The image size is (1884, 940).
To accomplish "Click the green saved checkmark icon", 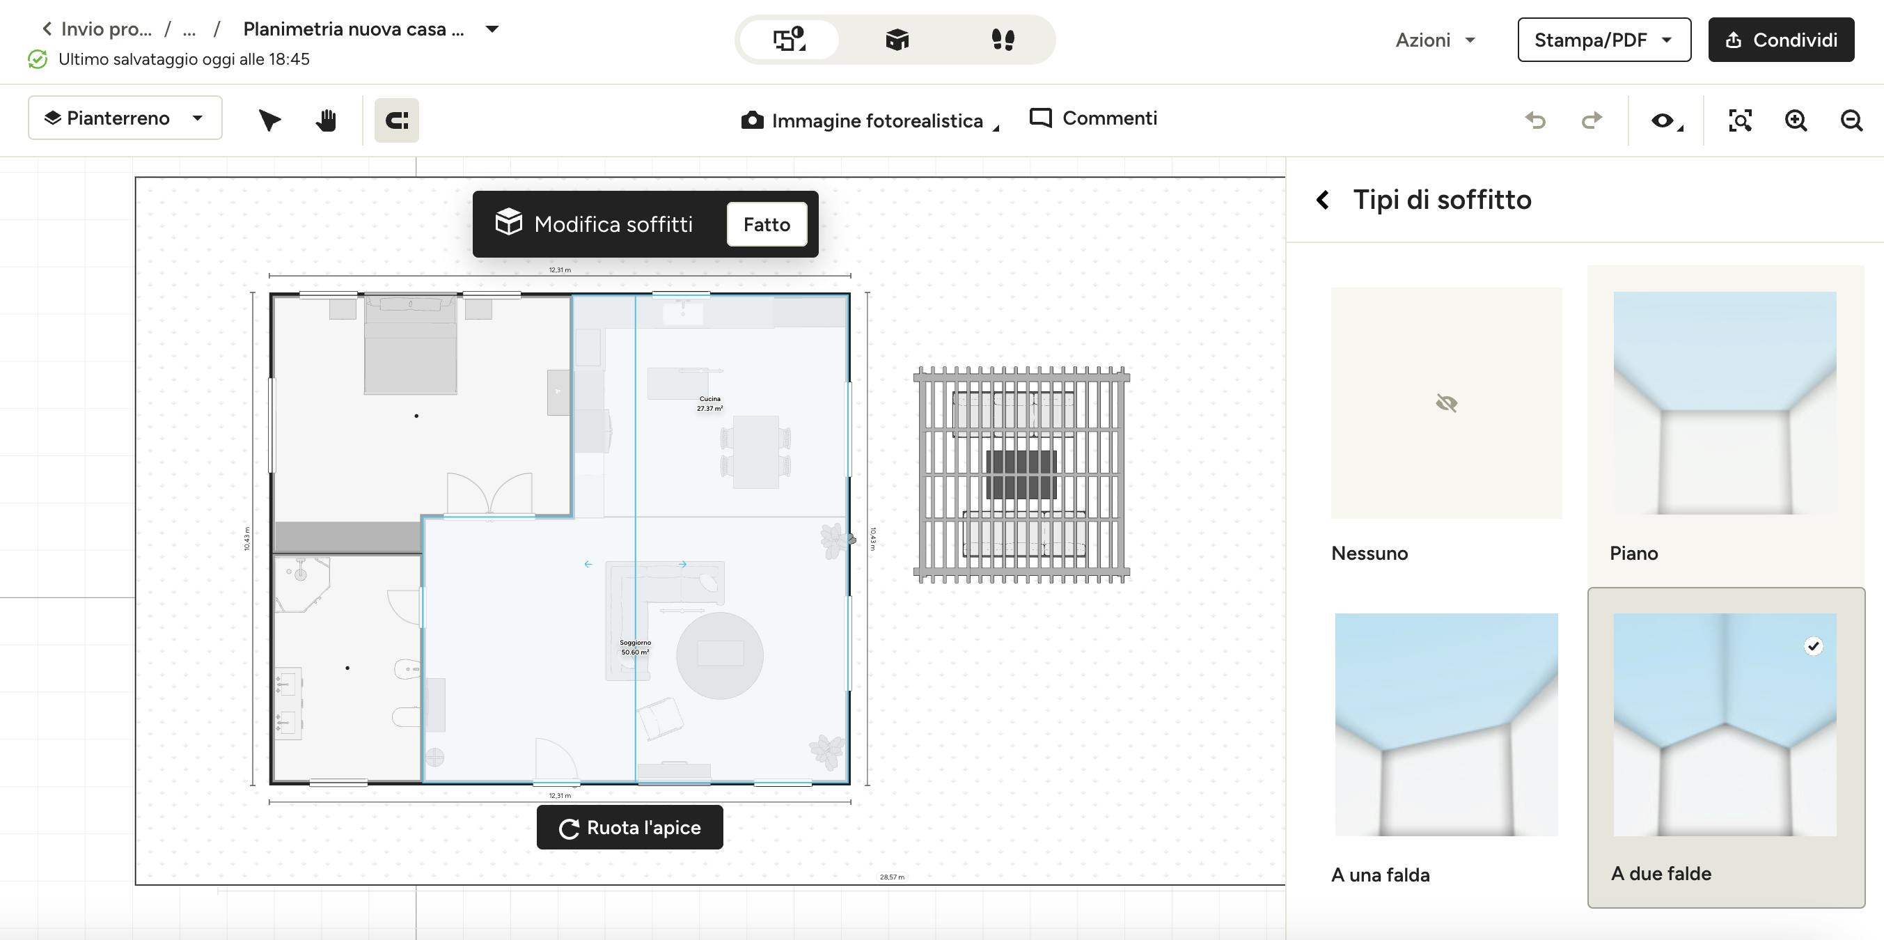I will 38,59.
